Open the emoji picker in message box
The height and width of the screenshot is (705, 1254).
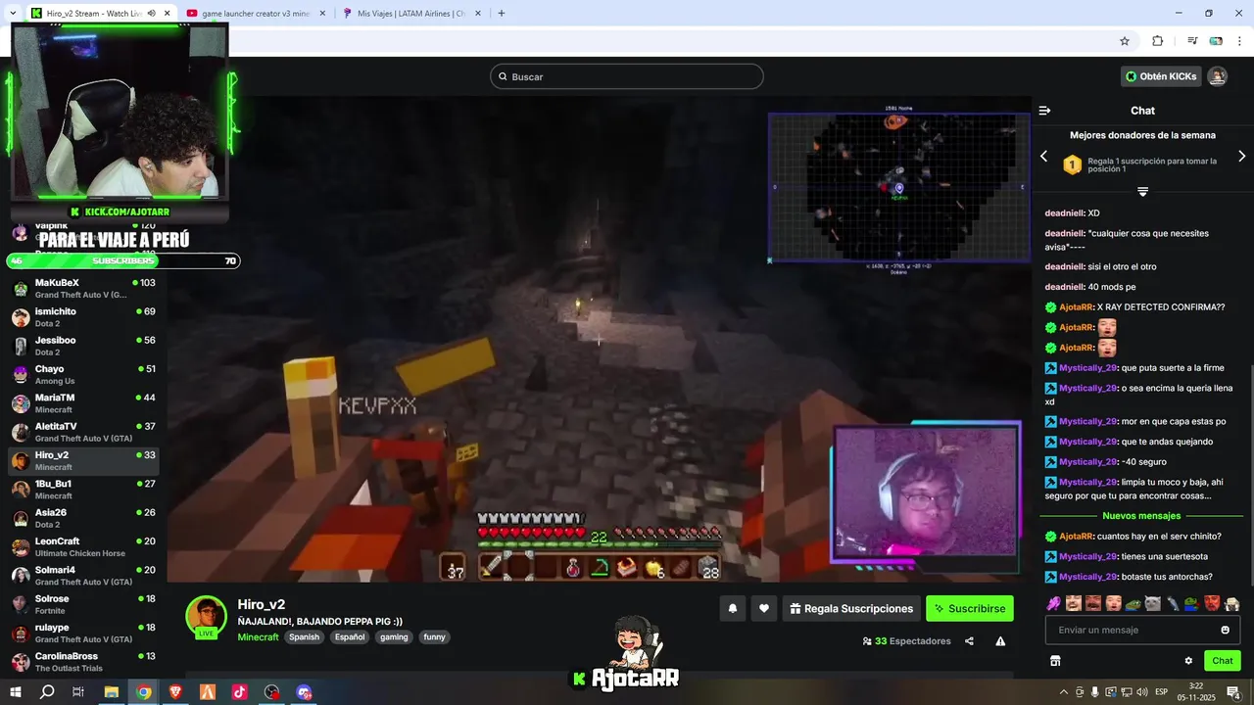tap(1225, 630)
